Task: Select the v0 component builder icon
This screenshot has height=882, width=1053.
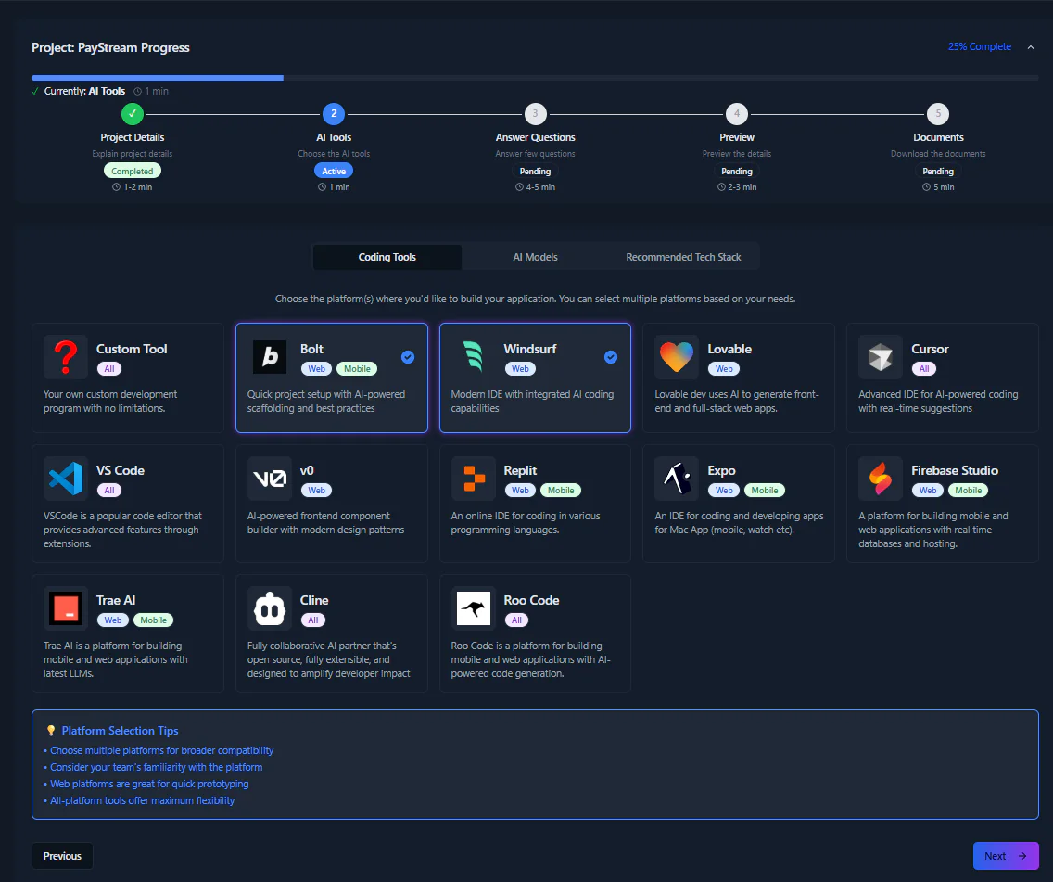Action: [269, 478]
